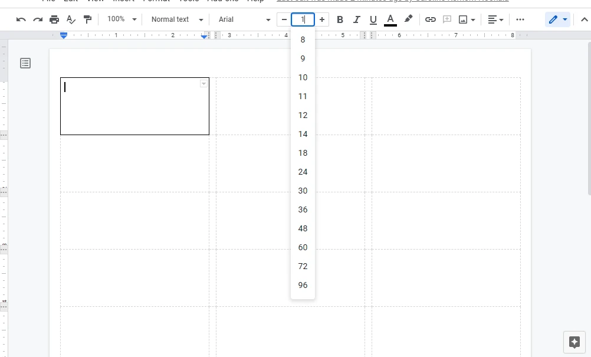Expand the editing mode dropdown arrow
The image size is (591, 357).
[564, 19]
